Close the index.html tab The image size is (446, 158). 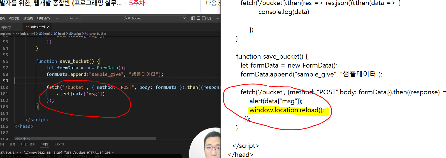click(48, 27)
